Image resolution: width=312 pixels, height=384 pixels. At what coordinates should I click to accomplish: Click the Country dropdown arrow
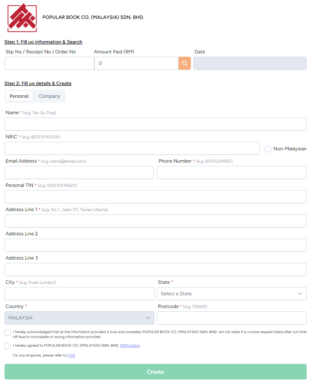coord(148,318)
